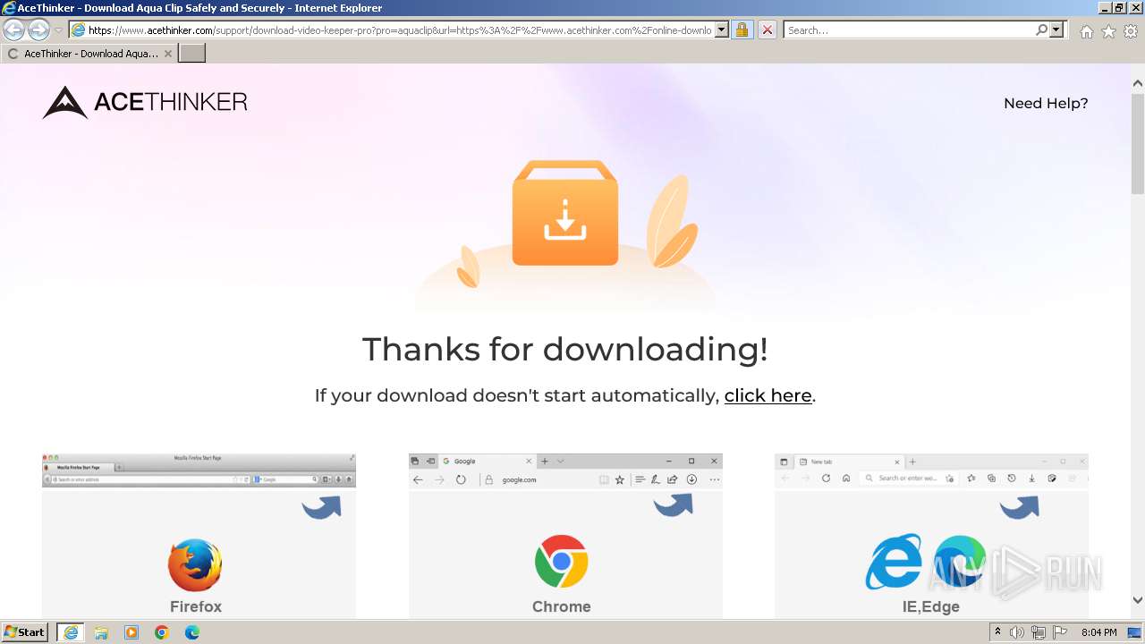
Task: Click the Internet Explorer logo icon
Action: 894,562
